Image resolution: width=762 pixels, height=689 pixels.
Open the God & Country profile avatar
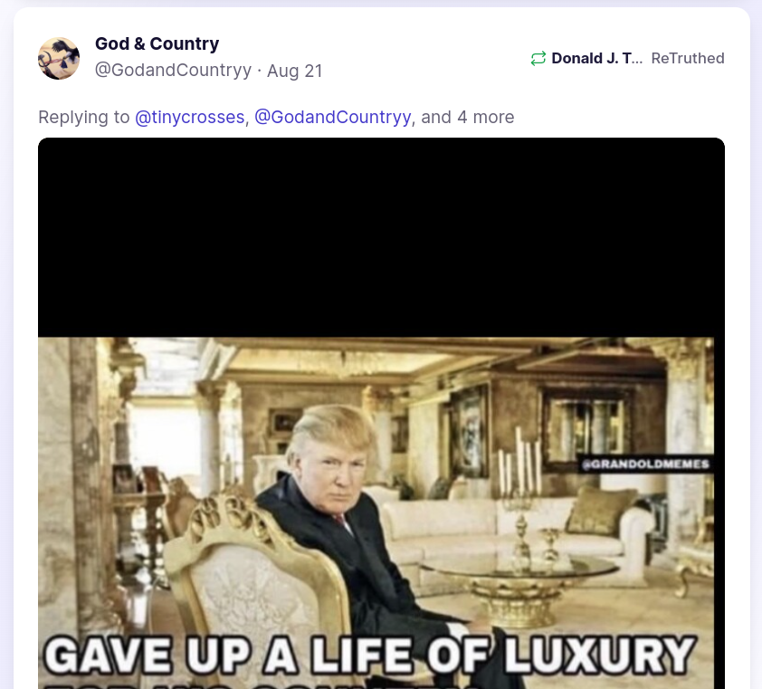coord(59,58)
